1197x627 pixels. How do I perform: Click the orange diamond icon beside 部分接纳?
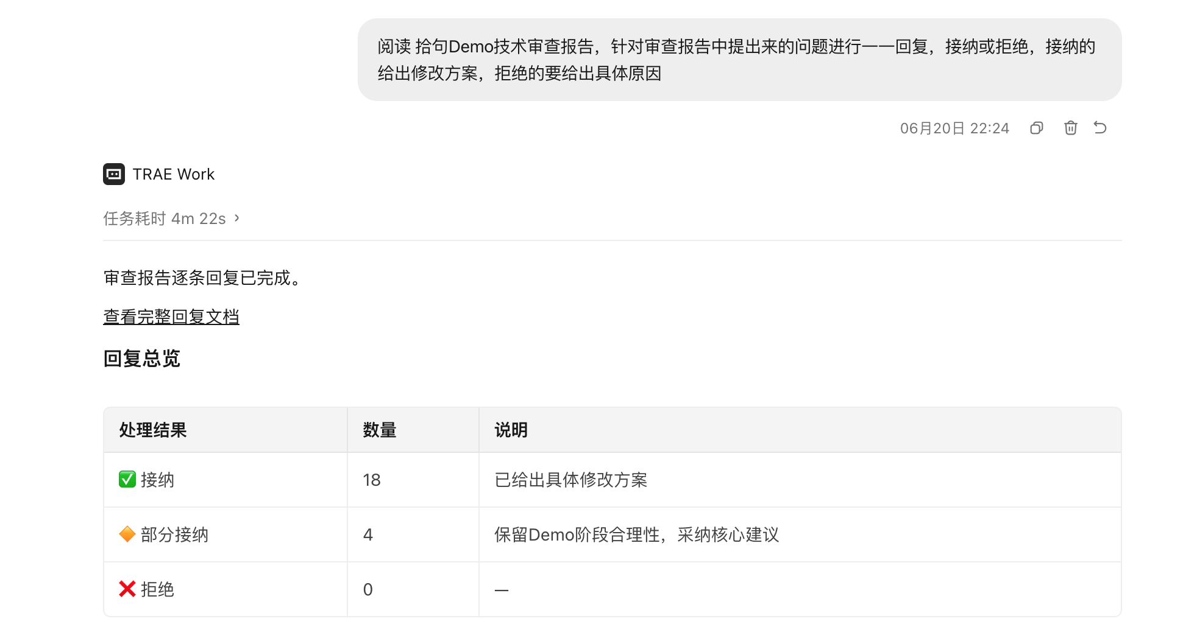(x=127, y=534)
